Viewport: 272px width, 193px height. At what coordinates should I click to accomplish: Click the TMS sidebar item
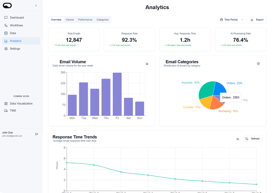[21, 110]
